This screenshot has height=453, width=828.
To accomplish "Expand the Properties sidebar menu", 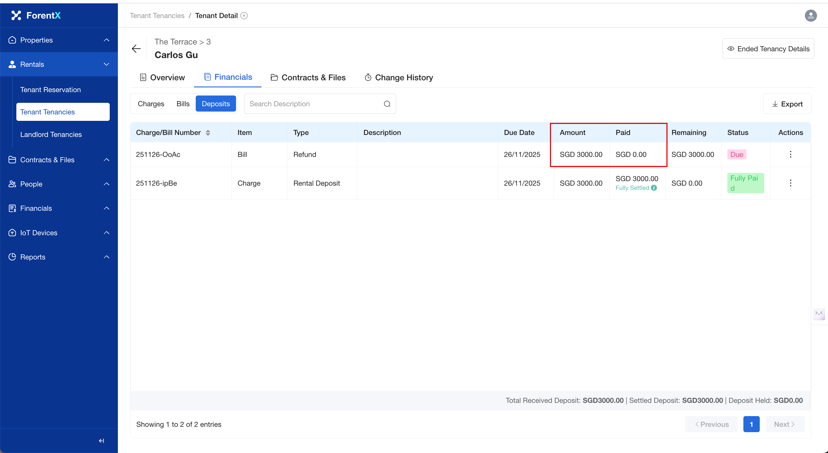I will [59, 40].
